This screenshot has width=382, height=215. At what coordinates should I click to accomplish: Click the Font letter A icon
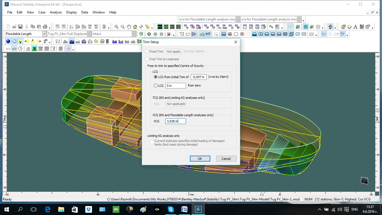[x=355, y=27]
